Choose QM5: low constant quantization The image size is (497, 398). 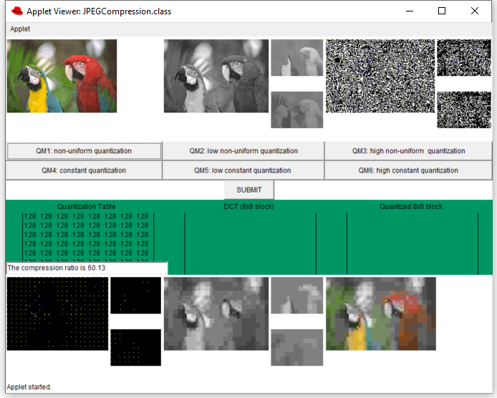(243, 170)
